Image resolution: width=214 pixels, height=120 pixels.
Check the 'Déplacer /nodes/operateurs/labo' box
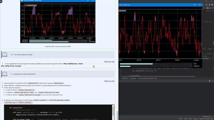6,92
